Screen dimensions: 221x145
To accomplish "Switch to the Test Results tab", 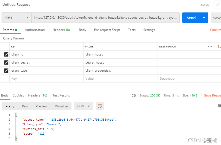I will (x=61, y=95).
